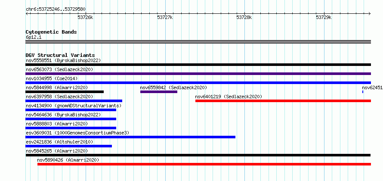
Task: Click the tiny blue nsv62451 variant bar
Action: click(363, 92)
